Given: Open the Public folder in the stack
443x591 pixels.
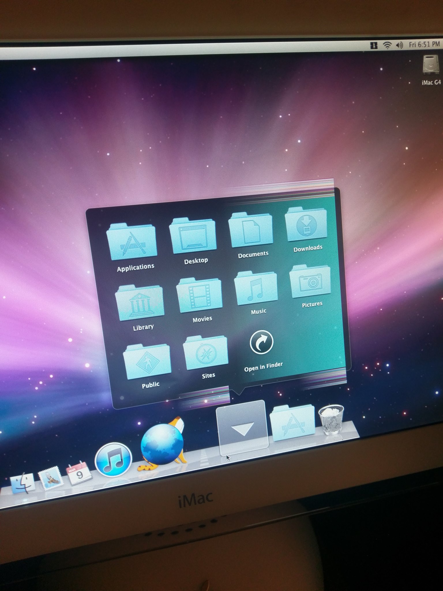Looking at the screenshot, I should click(147, 361).
